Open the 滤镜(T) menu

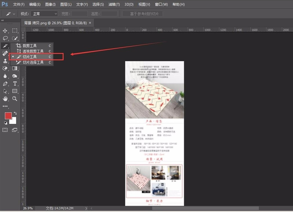pyautogui.click(x=114, y=4)
